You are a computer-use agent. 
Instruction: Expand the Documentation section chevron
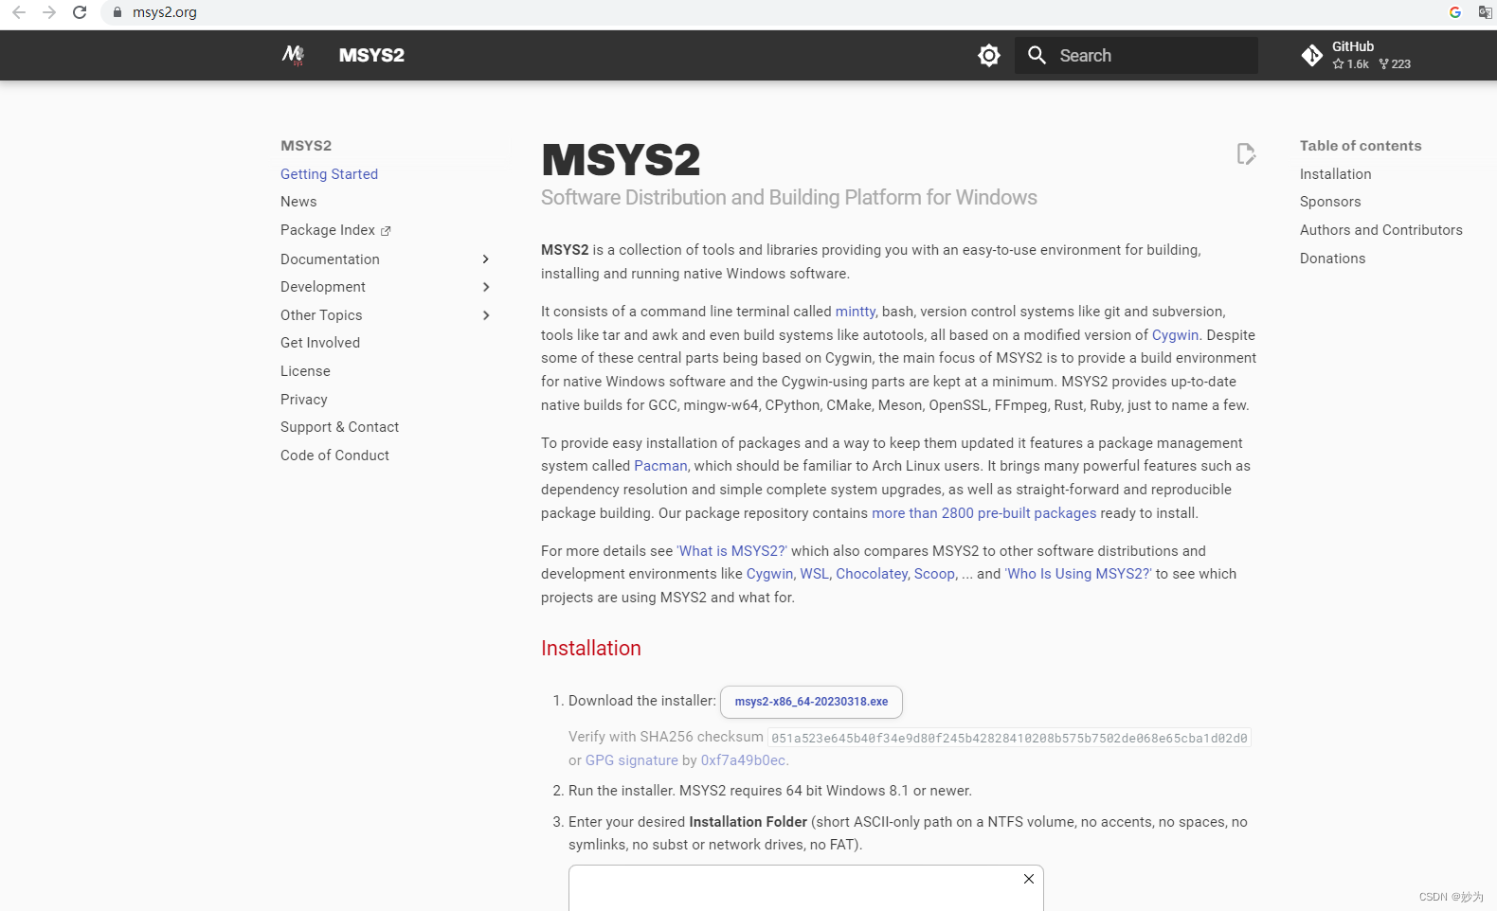[486, 259]
